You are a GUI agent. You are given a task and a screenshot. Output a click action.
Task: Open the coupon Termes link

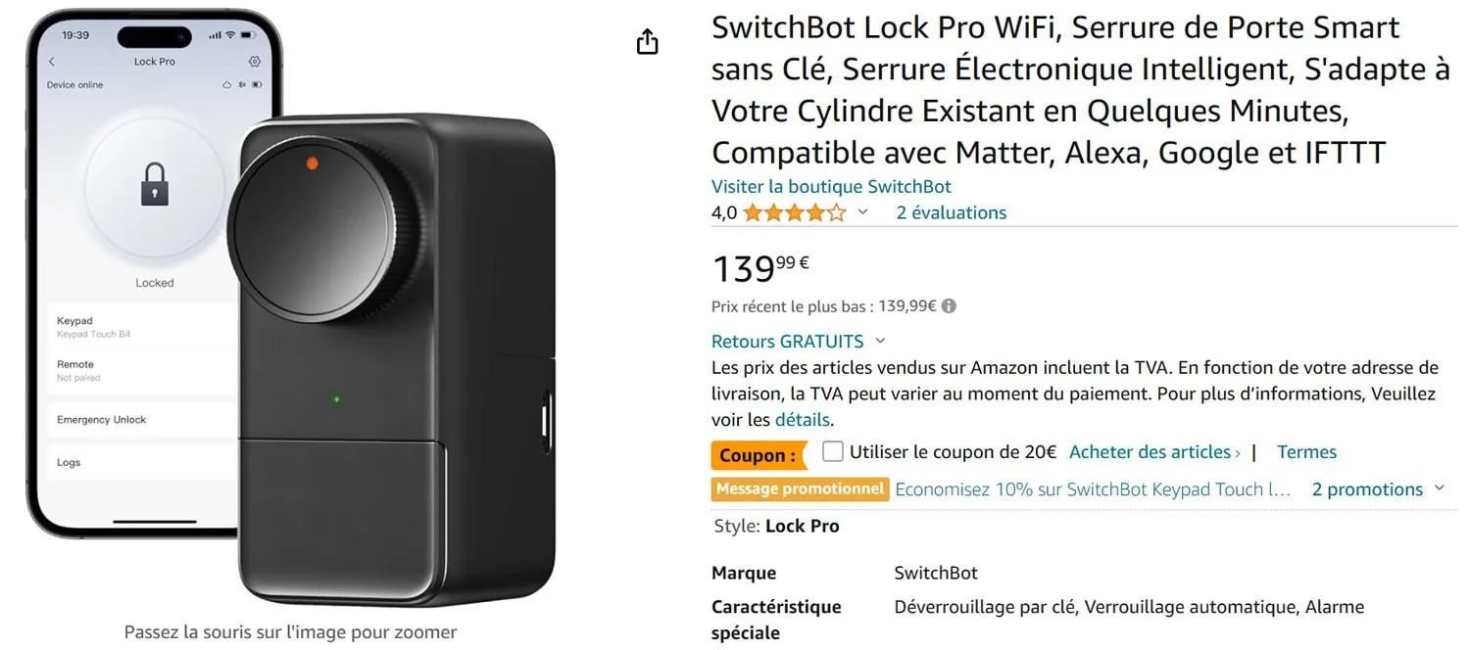(x=1306, y=451)
